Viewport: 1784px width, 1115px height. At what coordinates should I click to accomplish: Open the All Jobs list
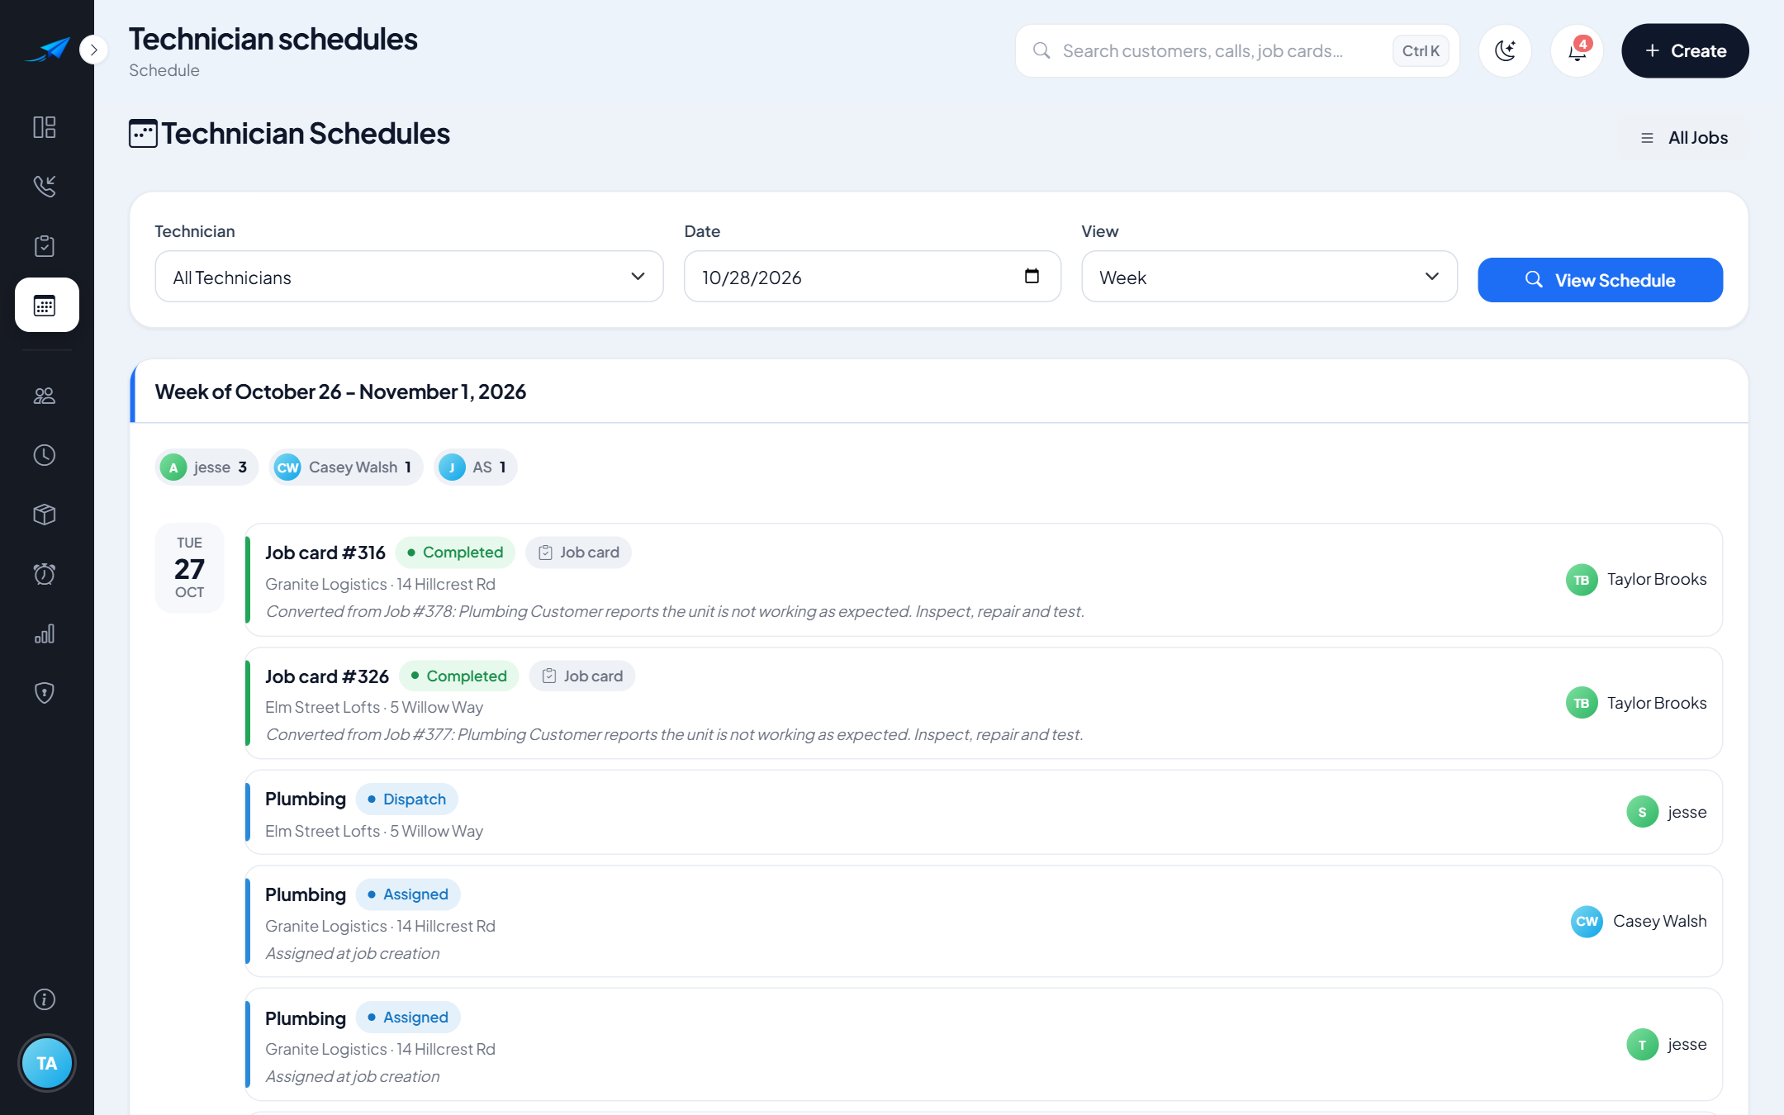(x=1683, y=138)
